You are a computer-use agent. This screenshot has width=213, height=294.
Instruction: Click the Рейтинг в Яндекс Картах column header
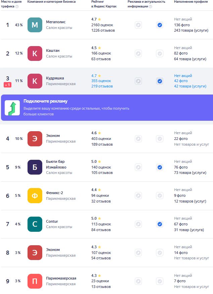pos(104,4)
